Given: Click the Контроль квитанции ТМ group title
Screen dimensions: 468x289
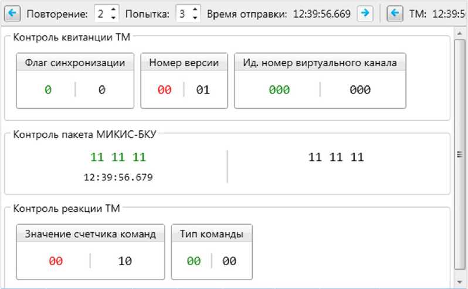Looking at the screenshot, I should [x=72, y=37].
